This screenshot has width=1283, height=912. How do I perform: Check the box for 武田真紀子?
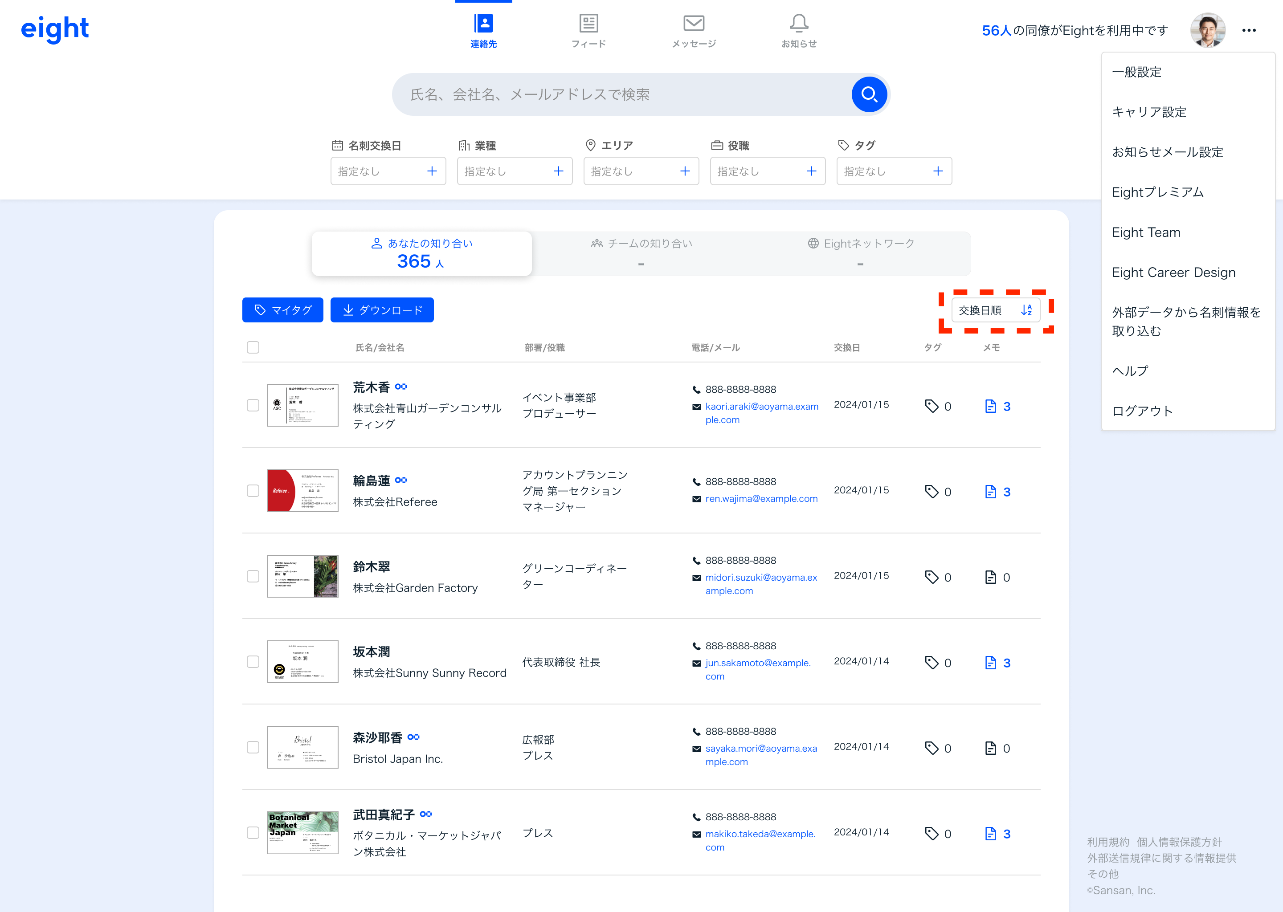tap(253, 832)
